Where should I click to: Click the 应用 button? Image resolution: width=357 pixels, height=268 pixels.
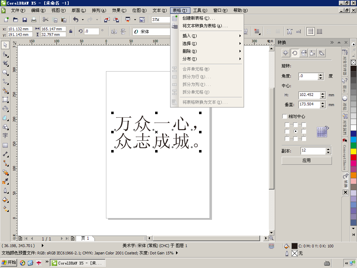click(x=306, y=161)
